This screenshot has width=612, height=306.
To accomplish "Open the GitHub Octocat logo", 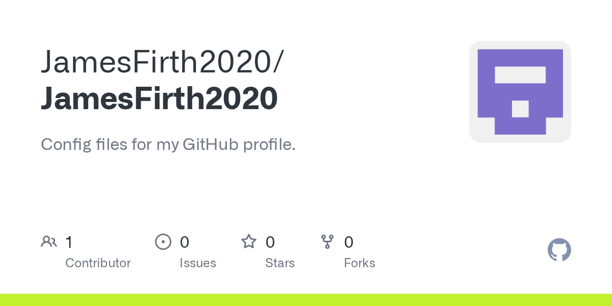I will pyautogui.click(x=559, y=250).
